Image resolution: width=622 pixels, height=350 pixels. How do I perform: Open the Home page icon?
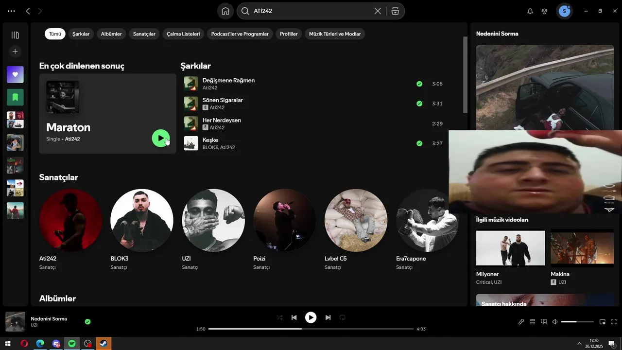click(225, 11)
